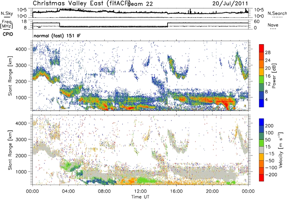Click the dotted line sample under "Nave"
287x199 pixels.
point(273,29)
